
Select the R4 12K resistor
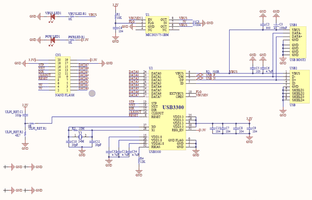click(x=139, y=160)
